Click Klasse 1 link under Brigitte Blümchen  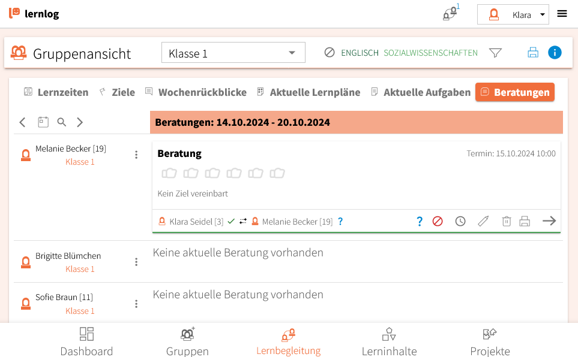[80, 269]
